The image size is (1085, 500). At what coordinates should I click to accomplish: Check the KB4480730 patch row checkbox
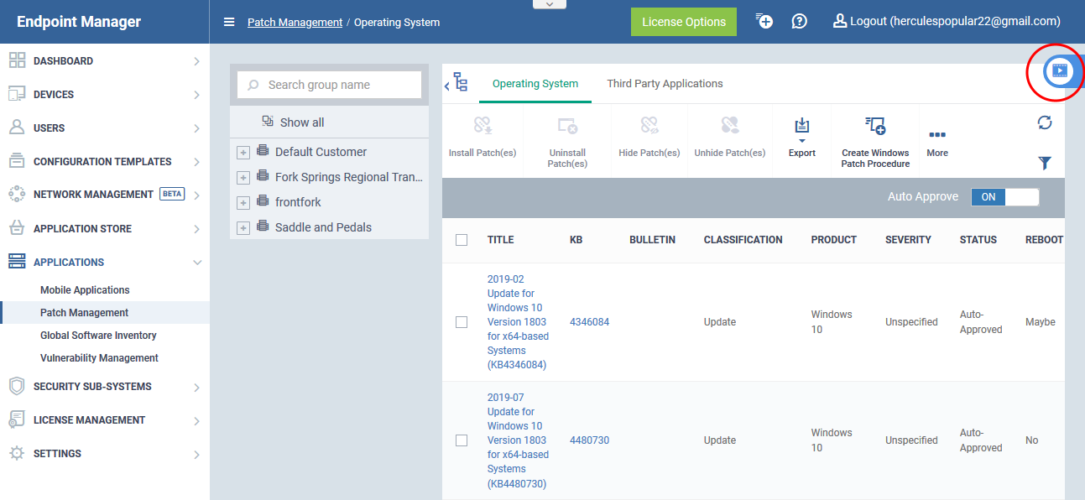pyautogui.click(x=462, y=440)
